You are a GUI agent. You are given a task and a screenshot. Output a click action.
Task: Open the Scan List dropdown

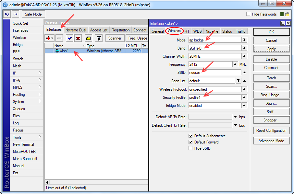pyautogui.click(x=238, y=81)
